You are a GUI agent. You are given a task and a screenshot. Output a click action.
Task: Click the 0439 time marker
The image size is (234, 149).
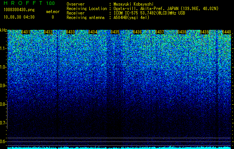[x=204, y=32]
